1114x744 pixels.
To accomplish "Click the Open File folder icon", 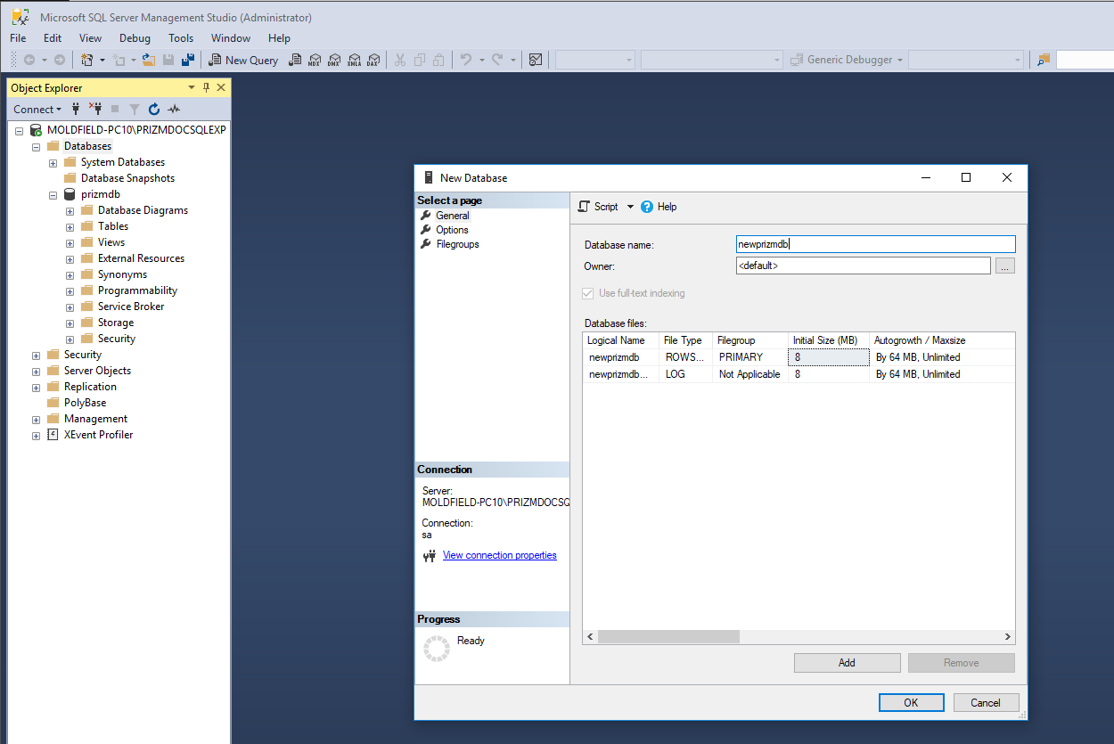I will coord(150,60).
